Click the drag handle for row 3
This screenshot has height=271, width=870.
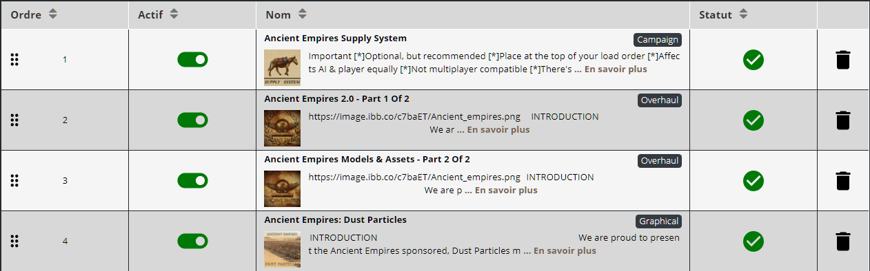(x=14, y=181)
